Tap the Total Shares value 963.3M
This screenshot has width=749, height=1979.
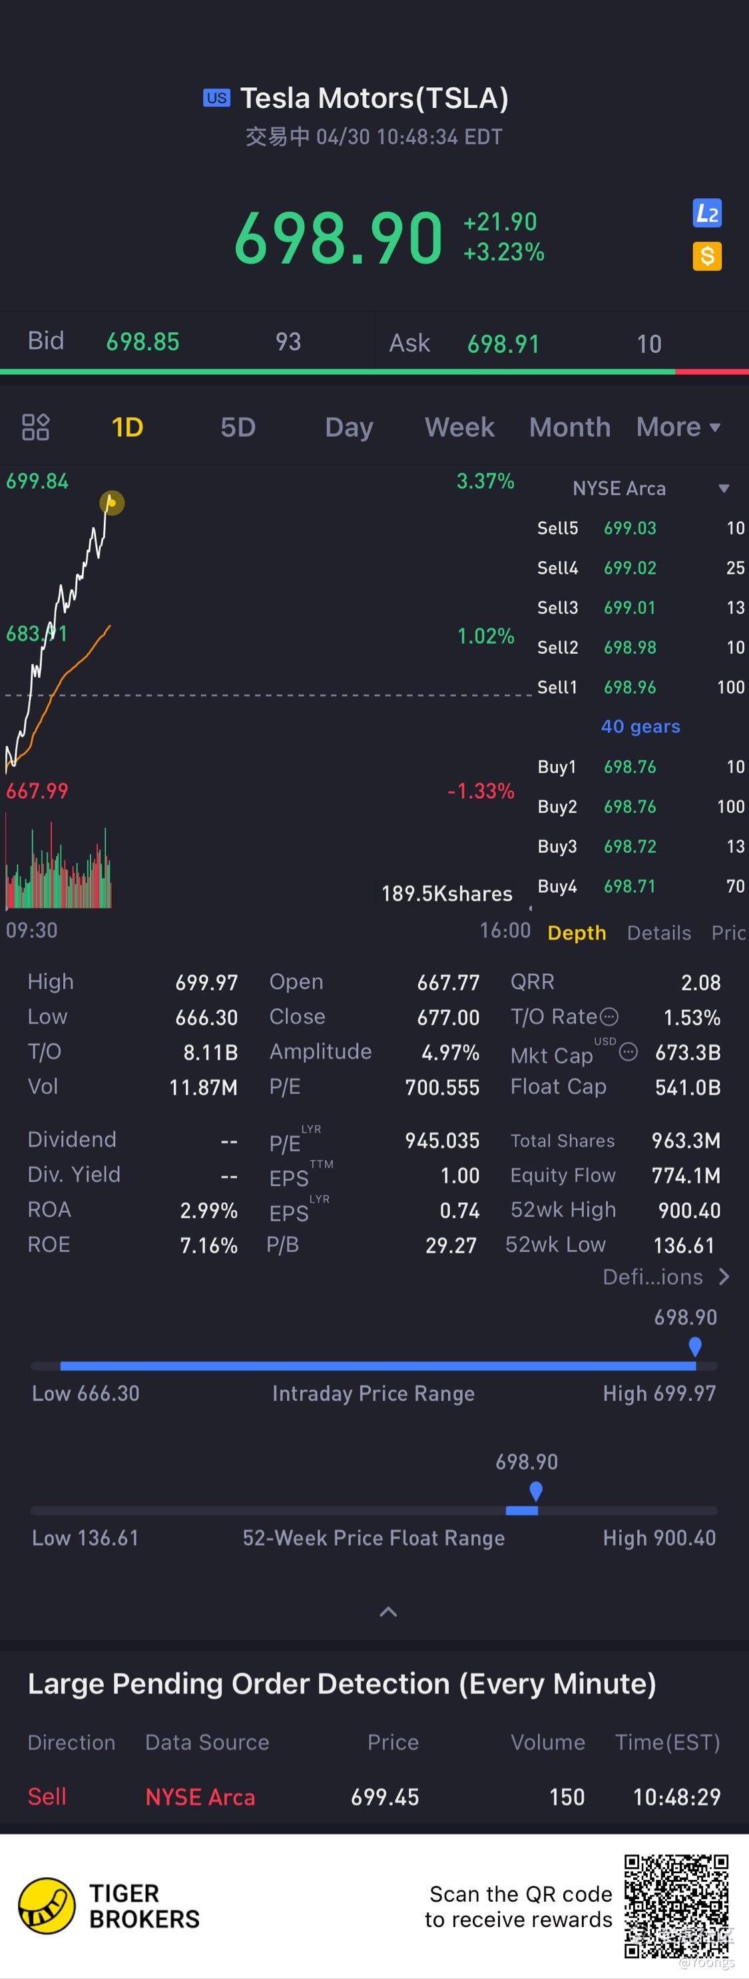686,1141
